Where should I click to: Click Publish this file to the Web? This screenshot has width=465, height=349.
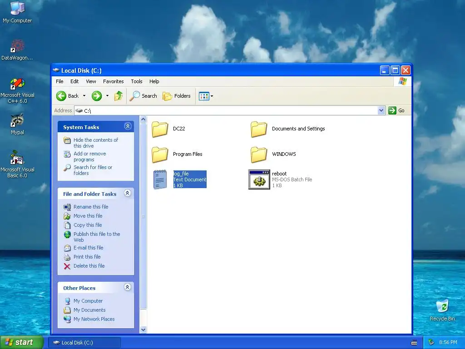[97, 237]
